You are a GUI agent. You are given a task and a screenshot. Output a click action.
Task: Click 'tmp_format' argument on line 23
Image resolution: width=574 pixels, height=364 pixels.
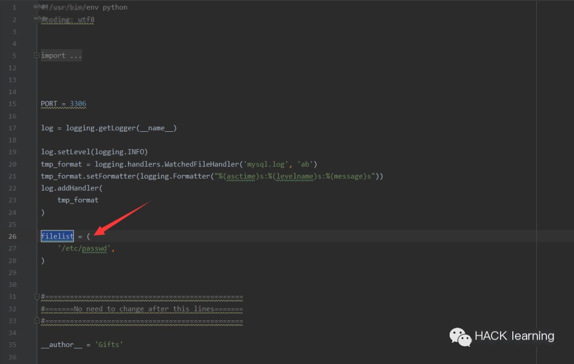78,200
